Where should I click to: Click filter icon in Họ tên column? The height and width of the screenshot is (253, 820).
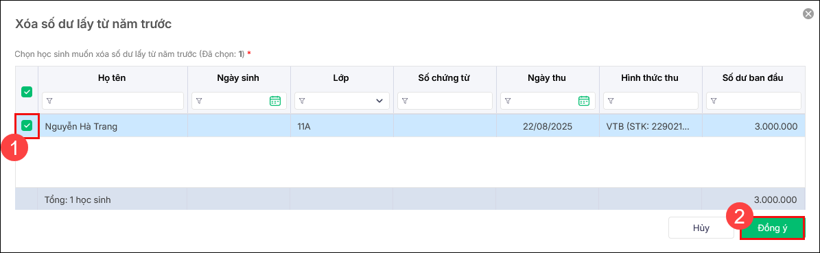click(51, 101)
